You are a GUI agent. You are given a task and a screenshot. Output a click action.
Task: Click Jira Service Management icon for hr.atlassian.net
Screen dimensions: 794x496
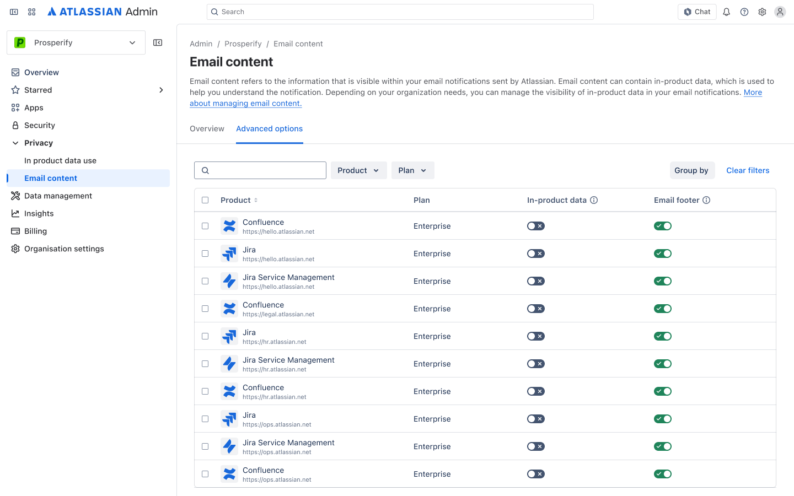coord(229,364)
